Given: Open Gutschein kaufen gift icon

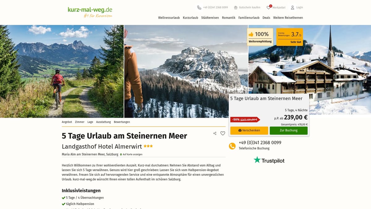Looking at the screenshot, I should 236,7.
